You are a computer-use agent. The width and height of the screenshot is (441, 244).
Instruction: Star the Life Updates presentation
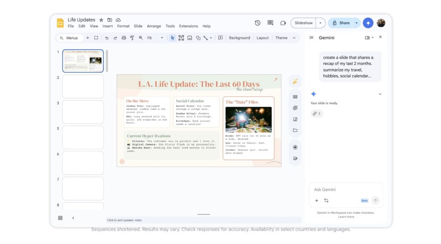click(101, 20)
